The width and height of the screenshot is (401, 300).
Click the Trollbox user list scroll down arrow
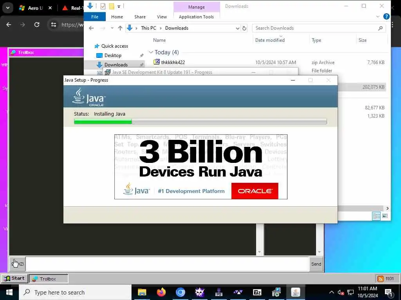[x=320, y=252]
